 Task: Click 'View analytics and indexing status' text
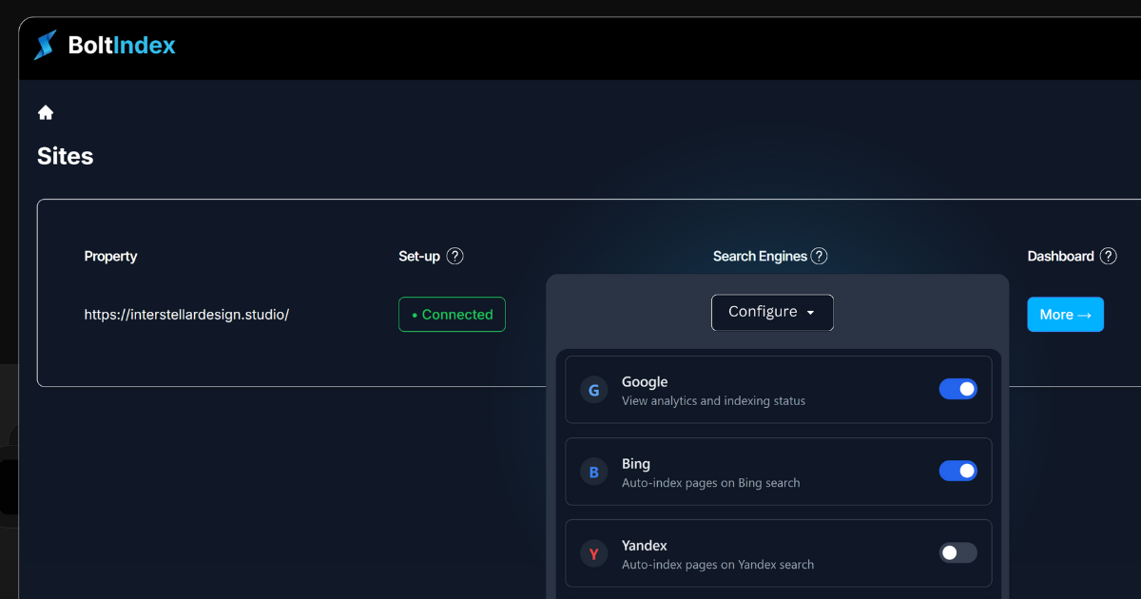(x=713, y=401)
